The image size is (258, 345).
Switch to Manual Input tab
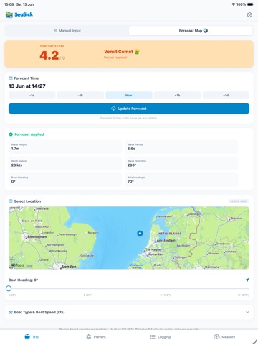pyautogui.click(x=67, y=31)
